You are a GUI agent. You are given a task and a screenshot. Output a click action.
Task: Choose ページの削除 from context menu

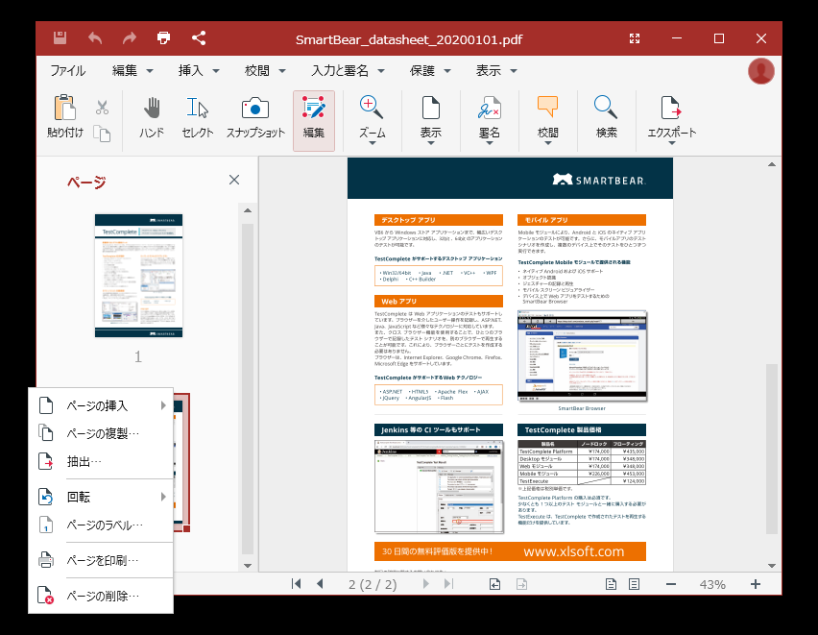pos(101,596)
